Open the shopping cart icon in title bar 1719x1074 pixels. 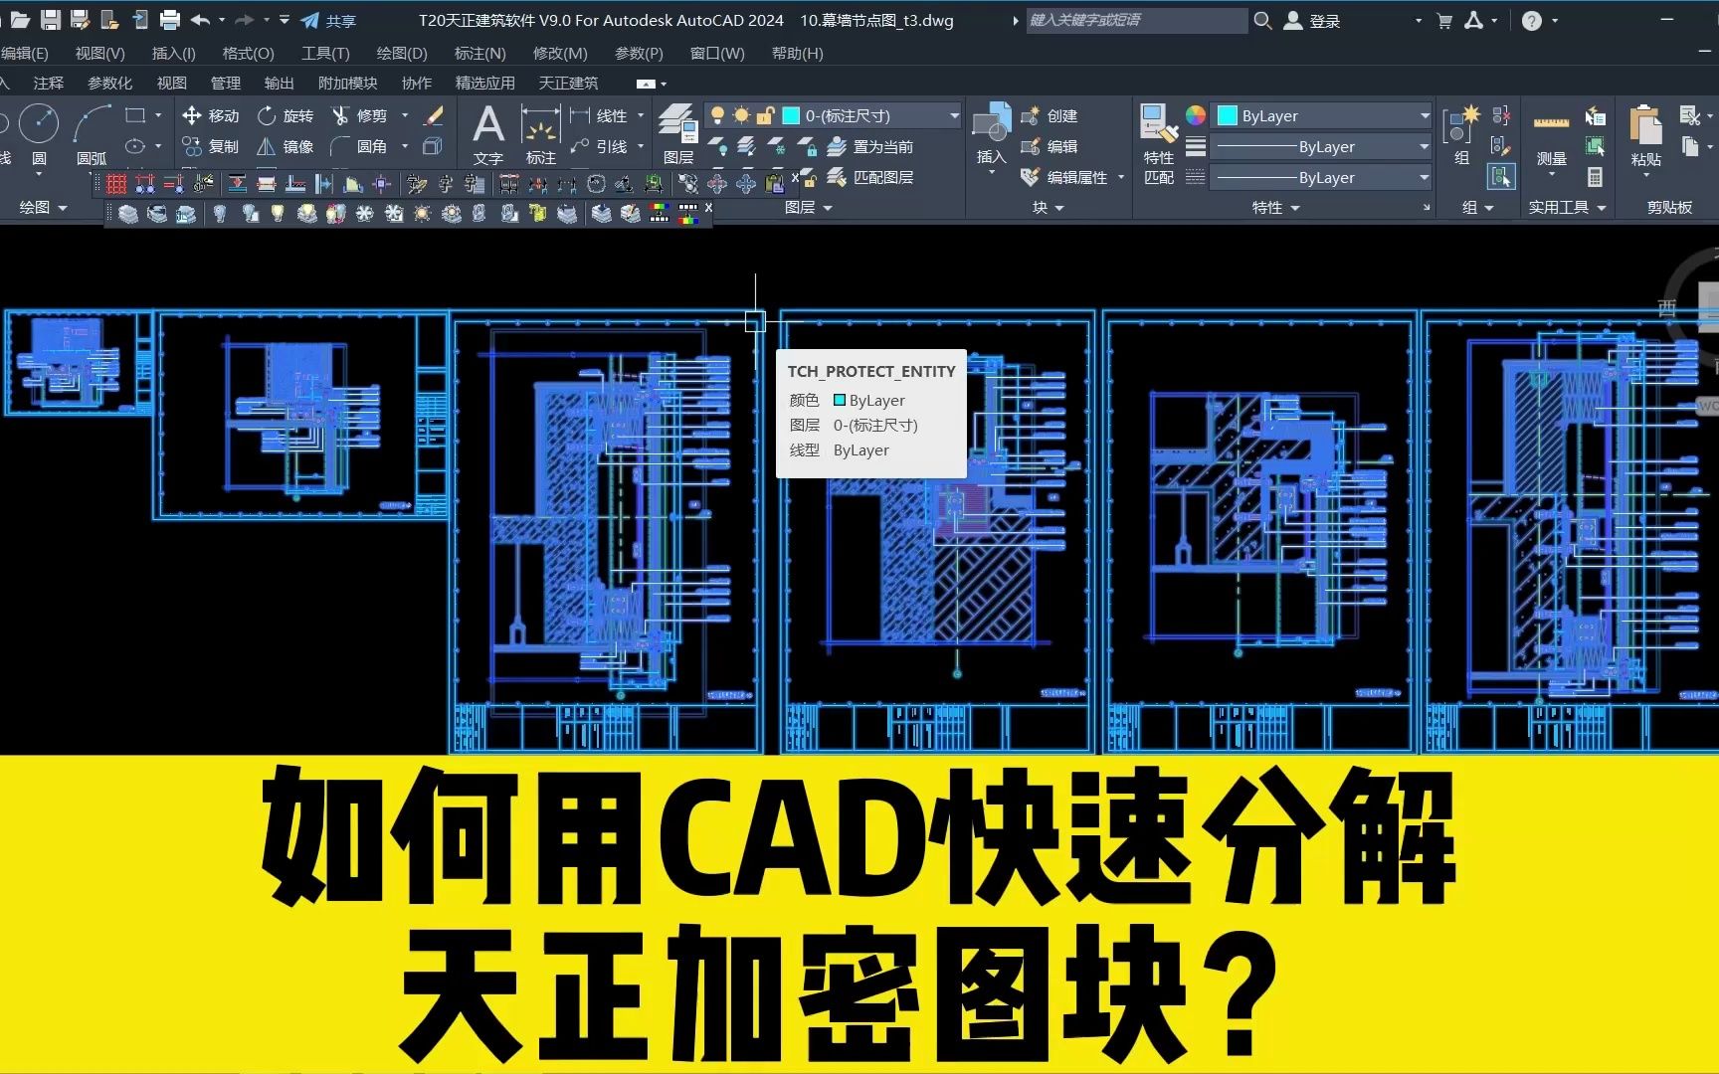tap(1444, 20)
